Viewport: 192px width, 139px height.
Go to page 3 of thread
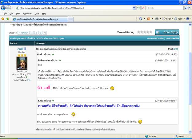(41, 32)
